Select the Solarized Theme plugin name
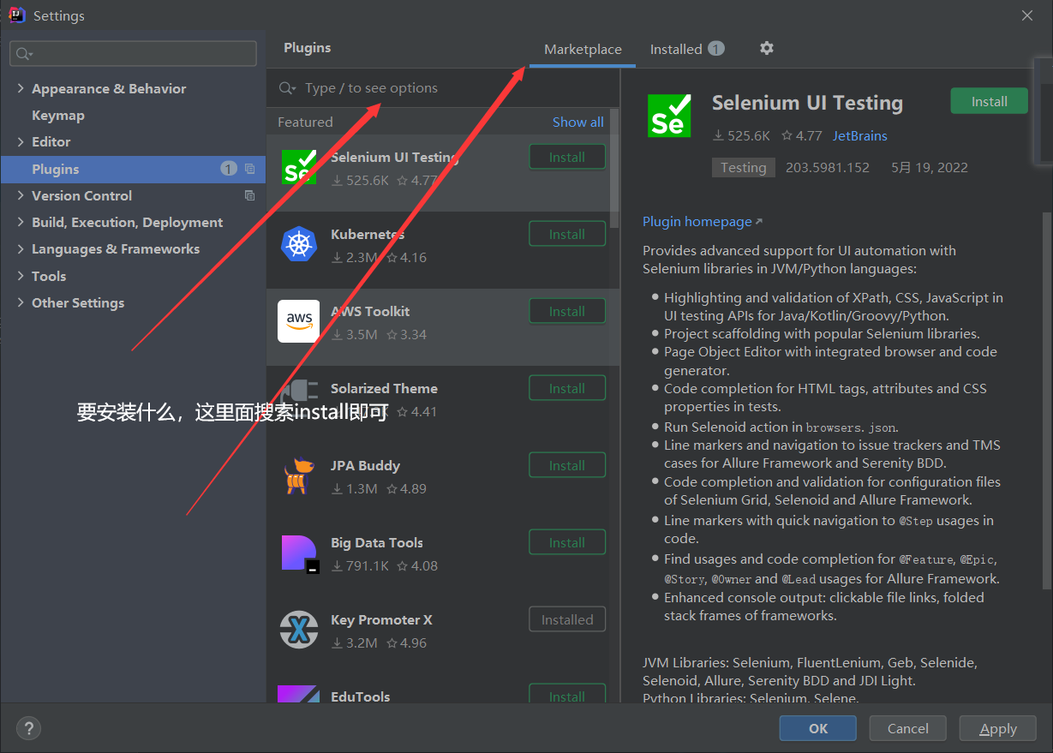The width and height of the screenshot is (1053, 753). coord(384,388)
